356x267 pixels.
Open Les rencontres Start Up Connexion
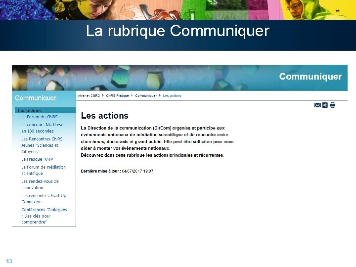tap(44, 198)
